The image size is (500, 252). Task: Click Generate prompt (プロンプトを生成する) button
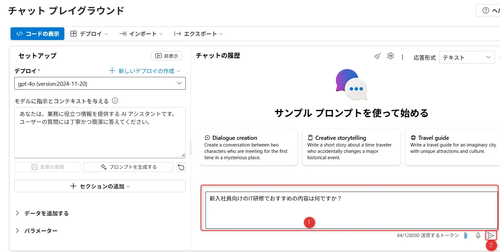128,167
